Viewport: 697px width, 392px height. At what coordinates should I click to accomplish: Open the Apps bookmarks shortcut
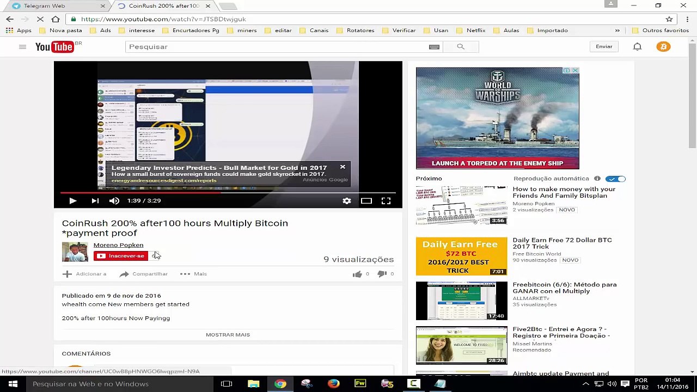(19, 30)
